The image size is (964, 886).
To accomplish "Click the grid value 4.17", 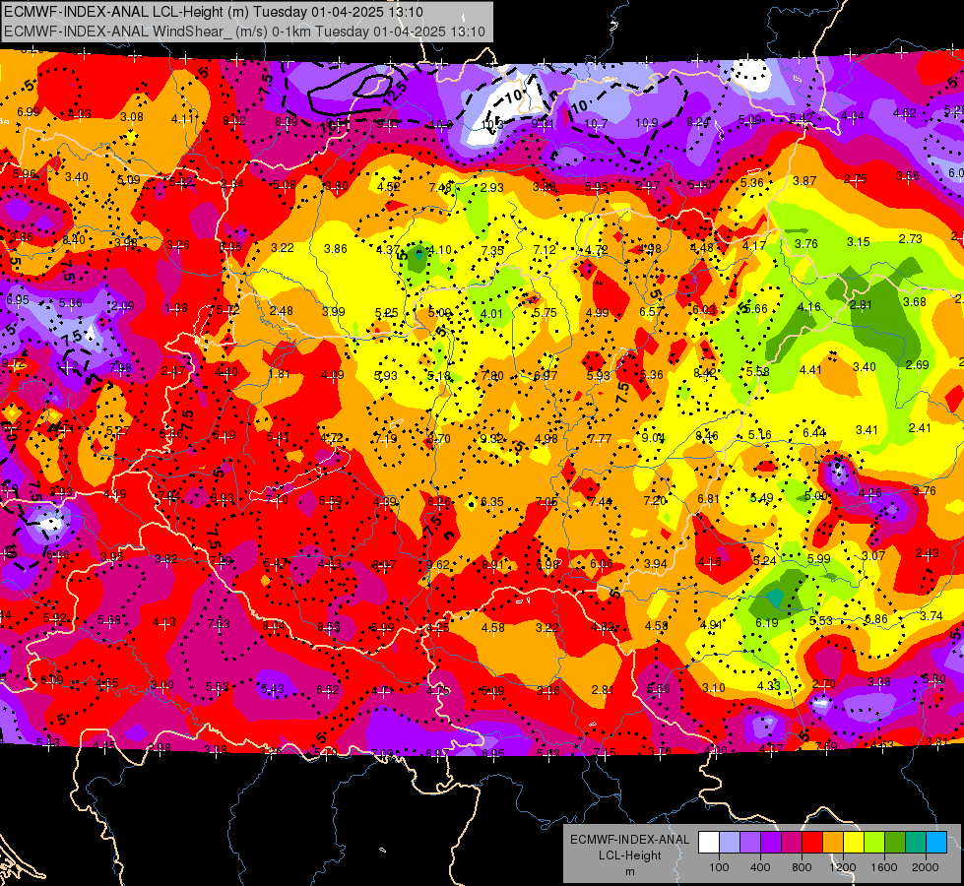I will click(754, 246).
